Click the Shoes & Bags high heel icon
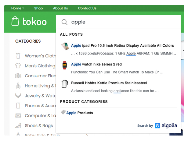This screenshot has height=141, width=188. point(18,125)
